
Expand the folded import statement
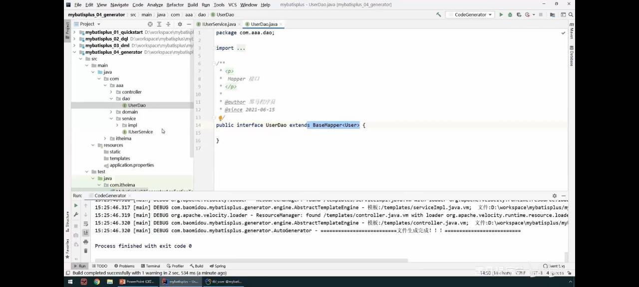tap(241, 48)
